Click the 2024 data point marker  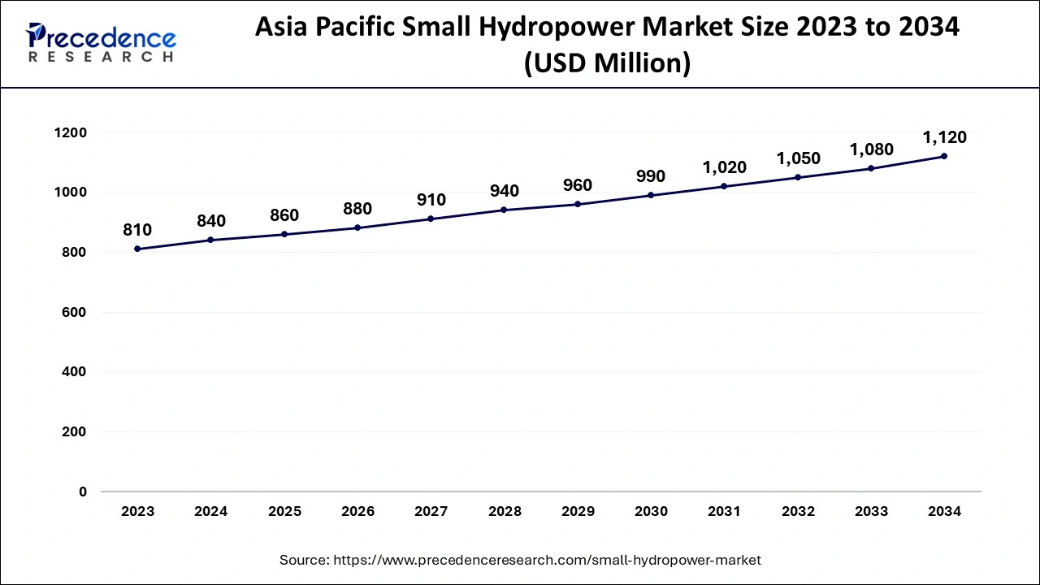[x=210, y=240]
